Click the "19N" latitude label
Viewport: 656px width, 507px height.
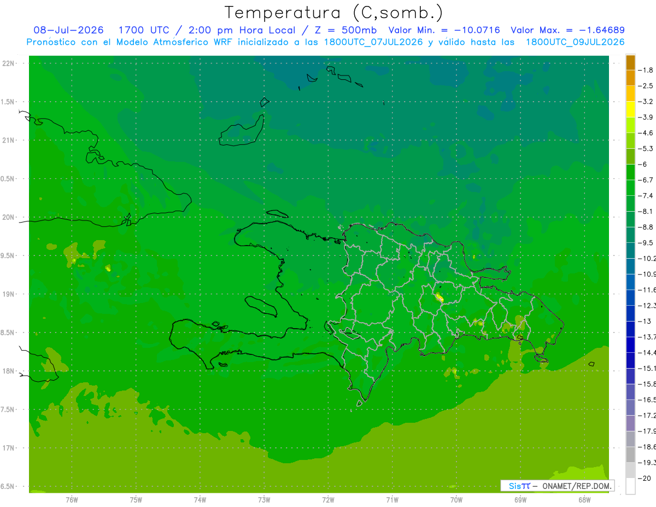coord(8,294)
